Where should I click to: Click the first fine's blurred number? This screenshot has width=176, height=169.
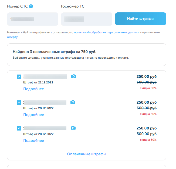[45, 77]
